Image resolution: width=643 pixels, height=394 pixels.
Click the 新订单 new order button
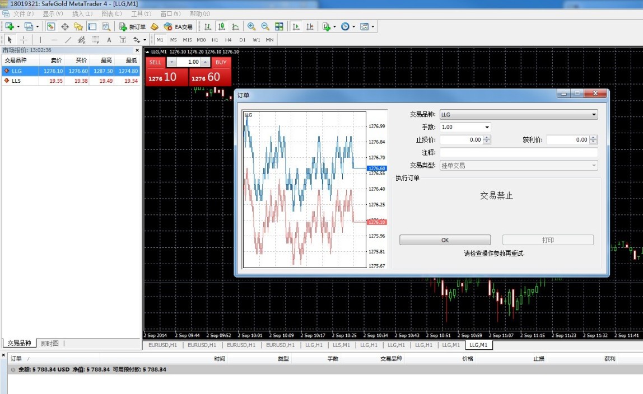click(132, 27)
